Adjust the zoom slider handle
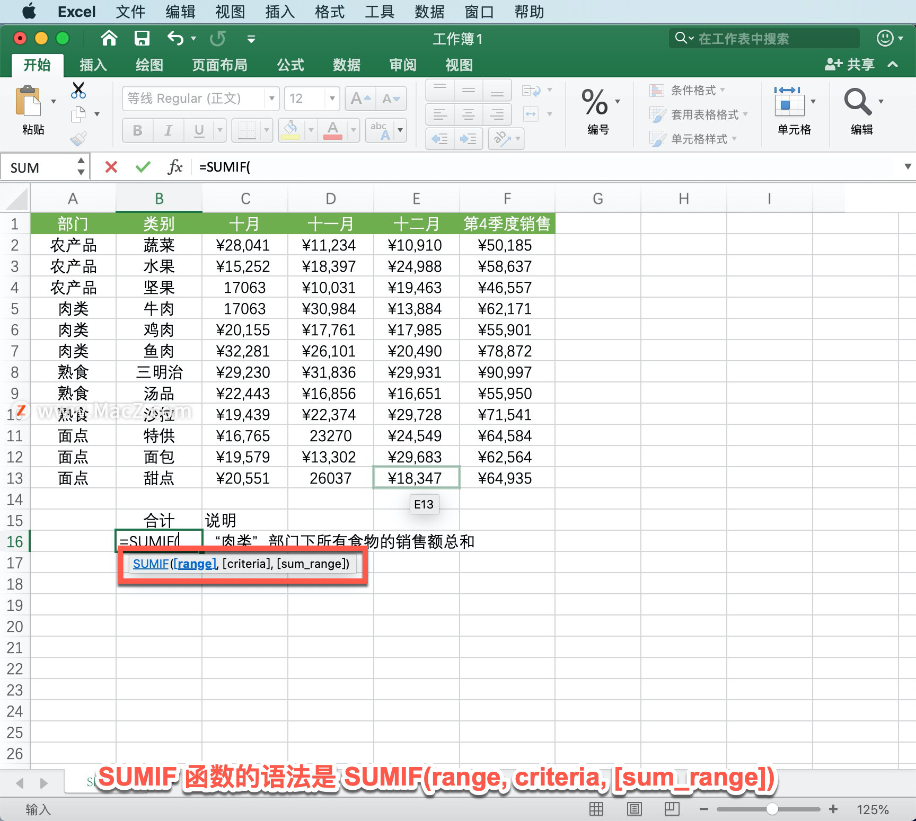This screenshot has height=821, width=916. [772, 809]
